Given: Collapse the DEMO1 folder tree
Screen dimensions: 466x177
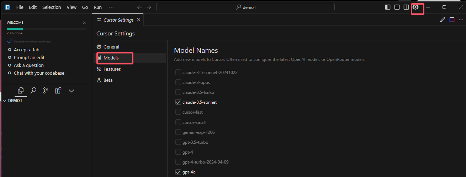Looking at the screenshot, I should [x=5, y=101].
